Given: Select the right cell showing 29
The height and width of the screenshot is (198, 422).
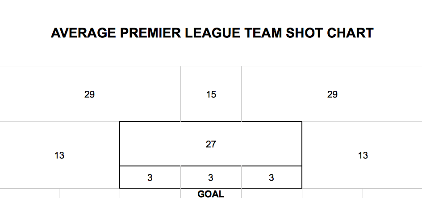Looking at the screenshot, I should pyautogui.click(x=331, y=94).
